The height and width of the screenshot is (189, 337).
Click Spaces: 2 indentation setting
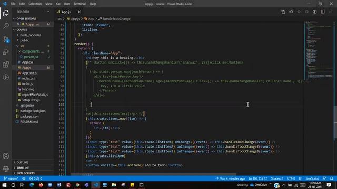tap(277, 178)
